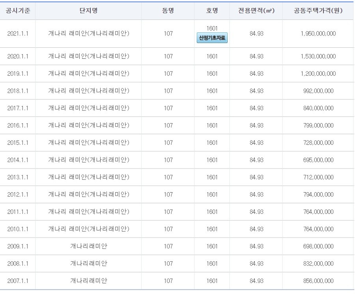
Task: Click the 2007.1.1 date cell
Action: tap(18, 281)
